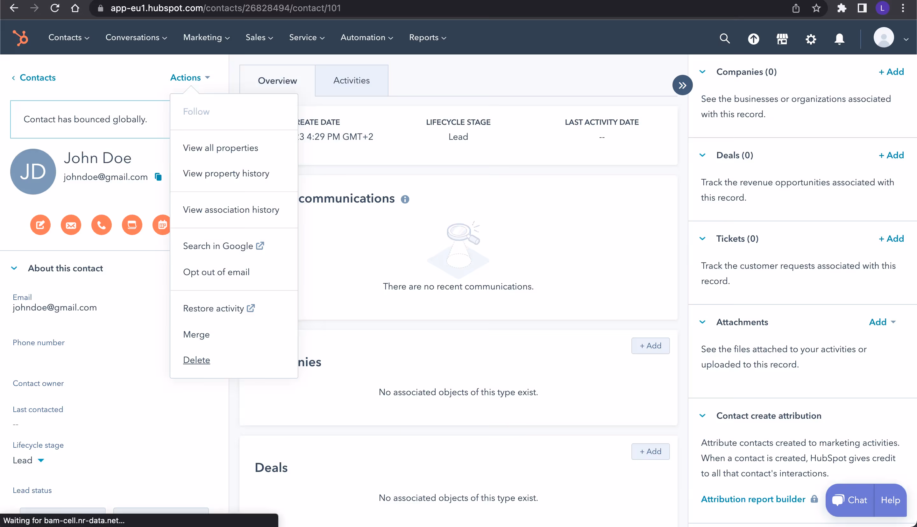
Task: Click the create note icon
Action: pyautogui.click(x=40, y=225)
